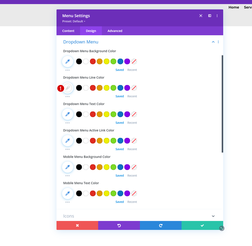Open Dropdown Menu section three-dot options
Image resolution: width=252 pixels, height=246 pixels.
click(218, 42)
